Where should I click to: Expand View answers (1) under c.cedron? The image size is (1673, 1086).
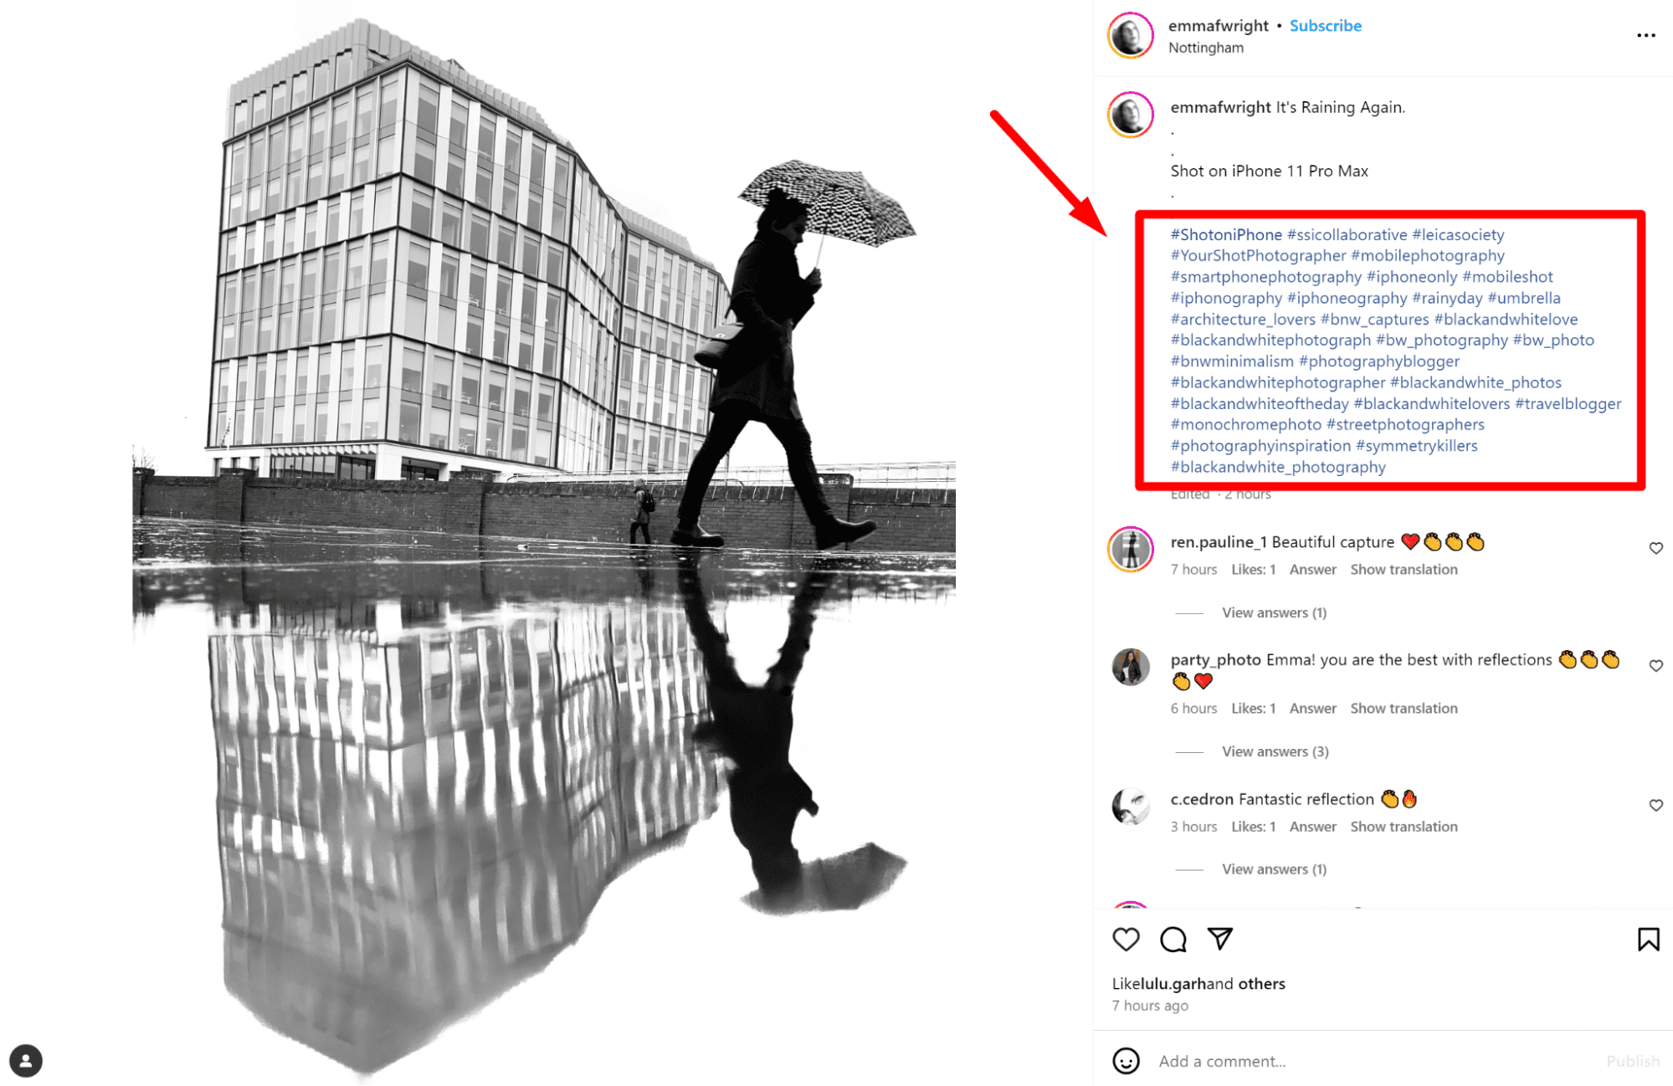(x=1274, y=869)
